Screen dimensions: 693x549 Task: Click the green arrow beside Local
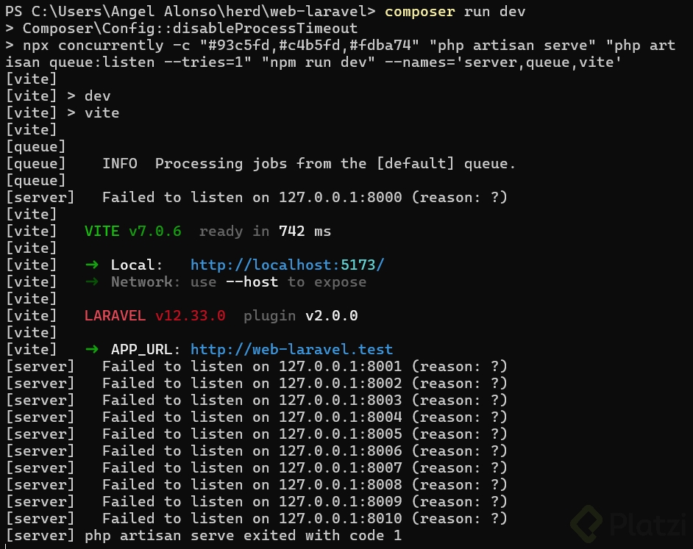click(x=92, y=265)
